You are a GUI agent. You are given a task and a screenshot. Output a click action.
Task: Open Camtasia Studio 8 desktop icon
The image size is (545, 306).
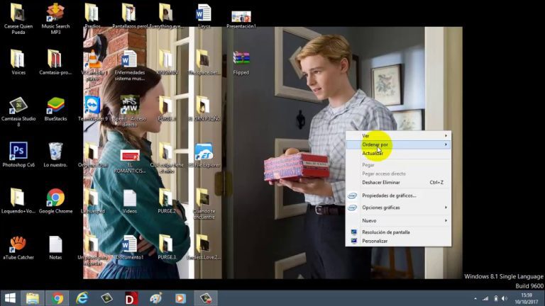coord(18,106)
